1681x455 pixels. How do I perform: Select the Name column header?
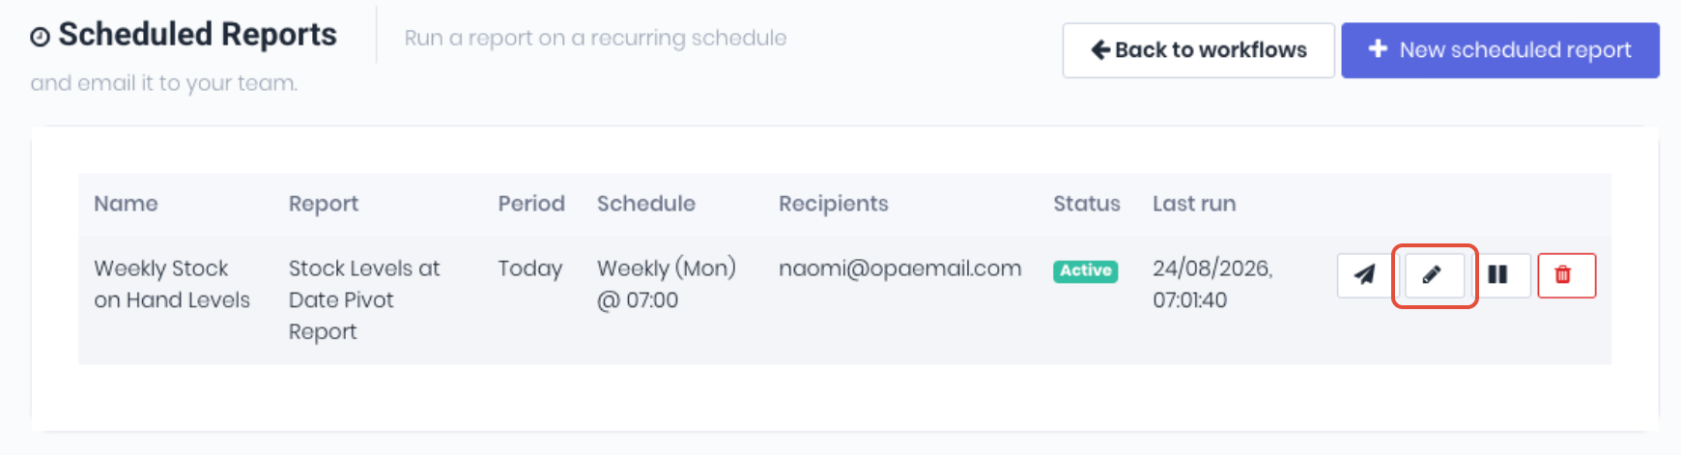pos(126,204)
